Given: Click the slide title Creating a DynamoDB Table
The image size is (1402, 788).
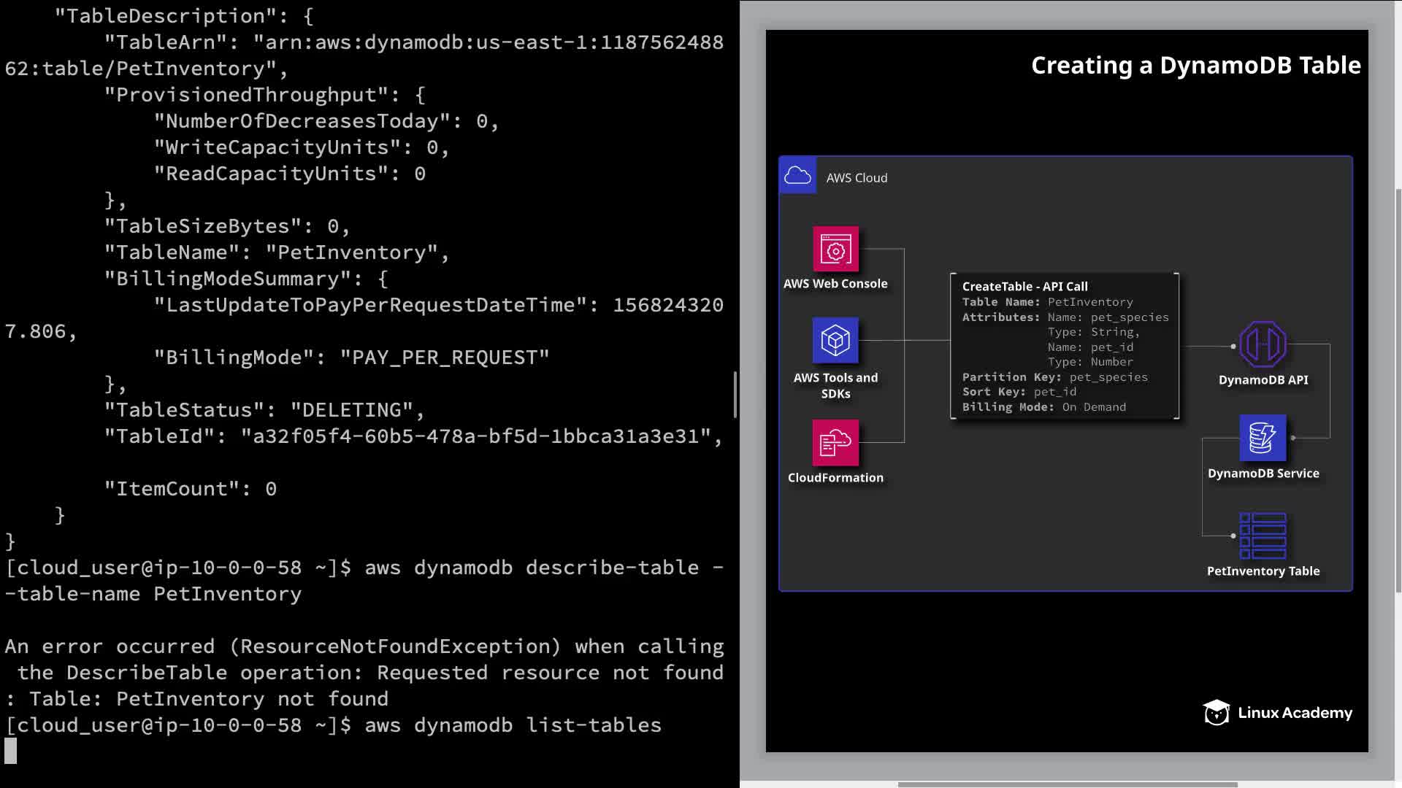Looking at the screenshot, I should click(x=1195, y=66).
